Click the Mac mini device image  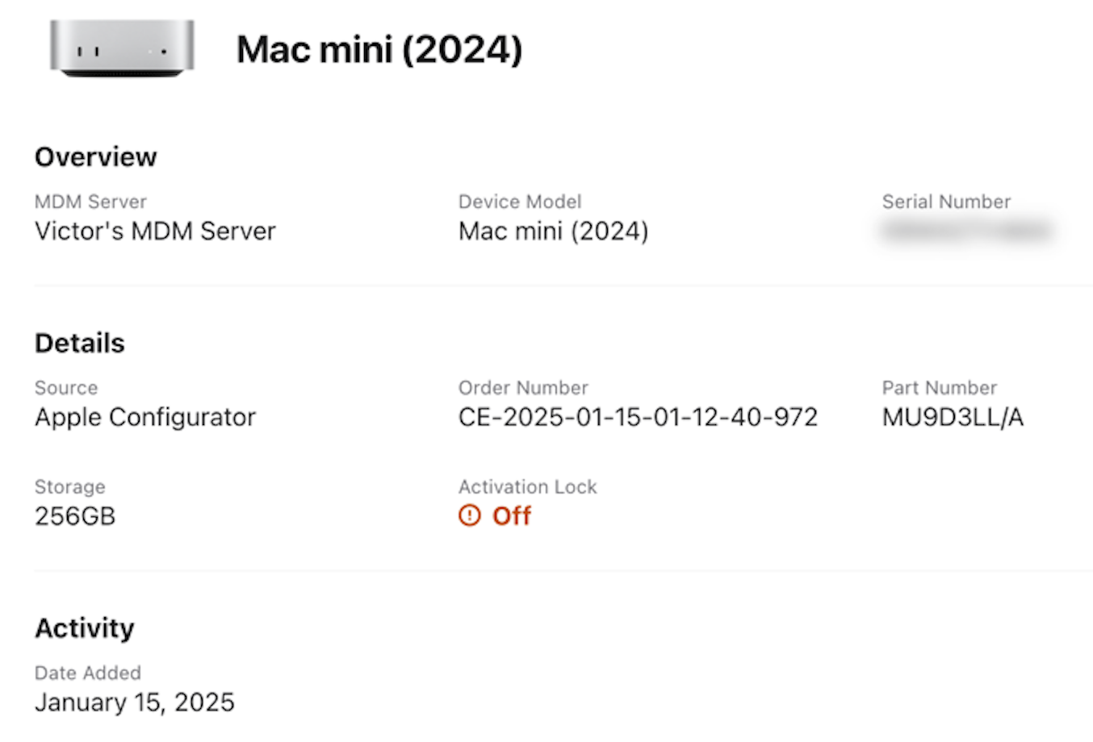(x=122, y=48)
